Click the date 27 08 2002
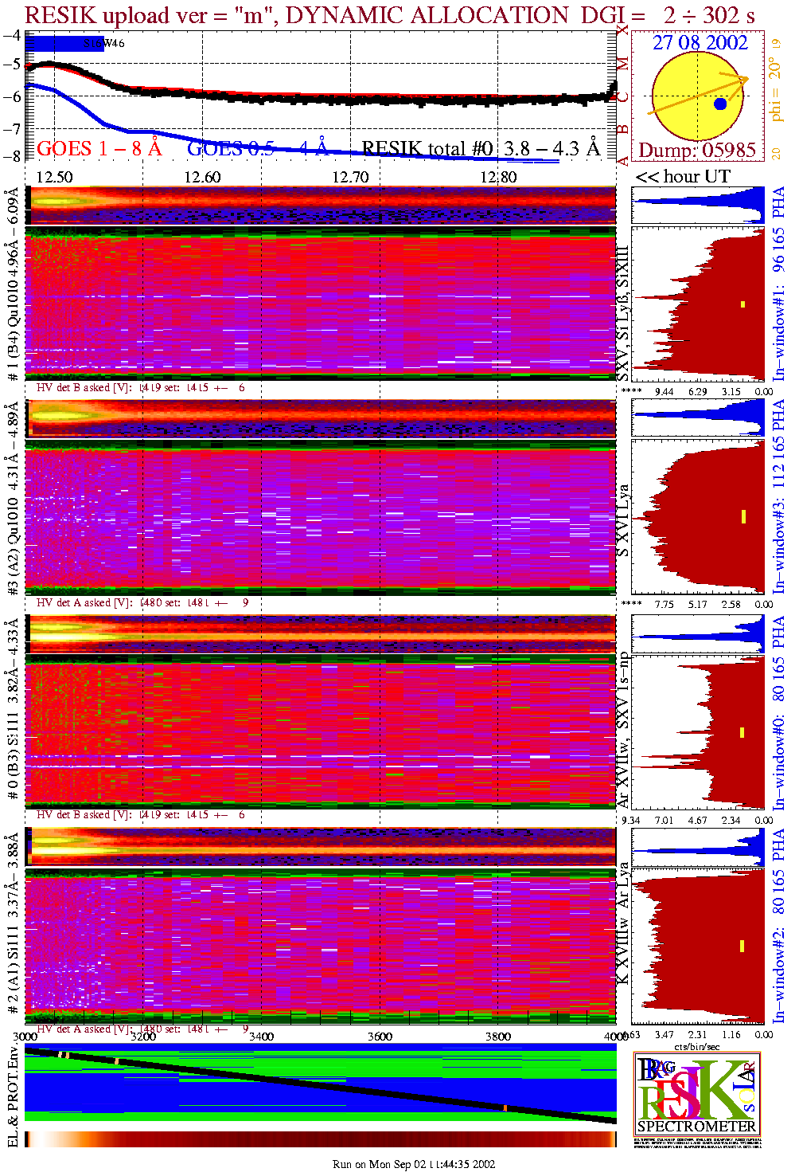Viewport: 799px width, 1176px height. tap(700, 43)
